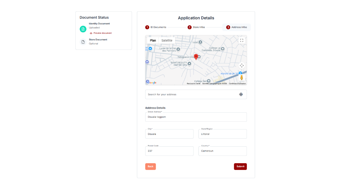
Task: Click the Postal Code field
Action: [x=169, y=151]
